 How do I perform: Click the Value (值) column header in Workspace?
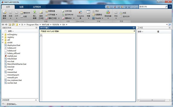point(158,32)
